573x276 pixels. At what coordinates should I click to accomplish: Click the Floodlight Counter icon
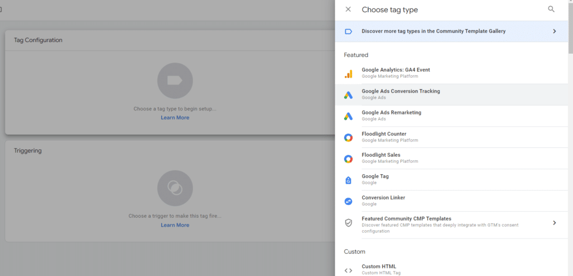click(348, 138)
